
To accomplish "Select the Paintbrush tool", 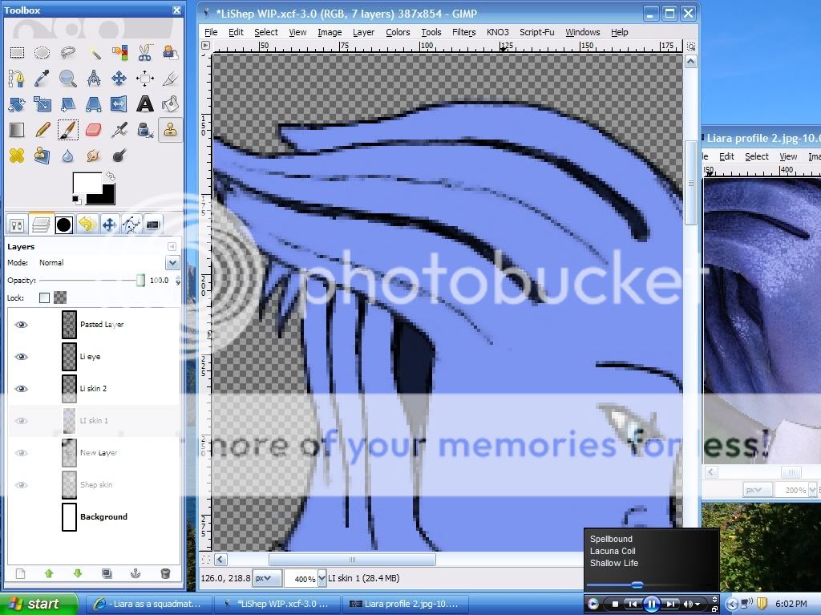I will click(67, 129).
